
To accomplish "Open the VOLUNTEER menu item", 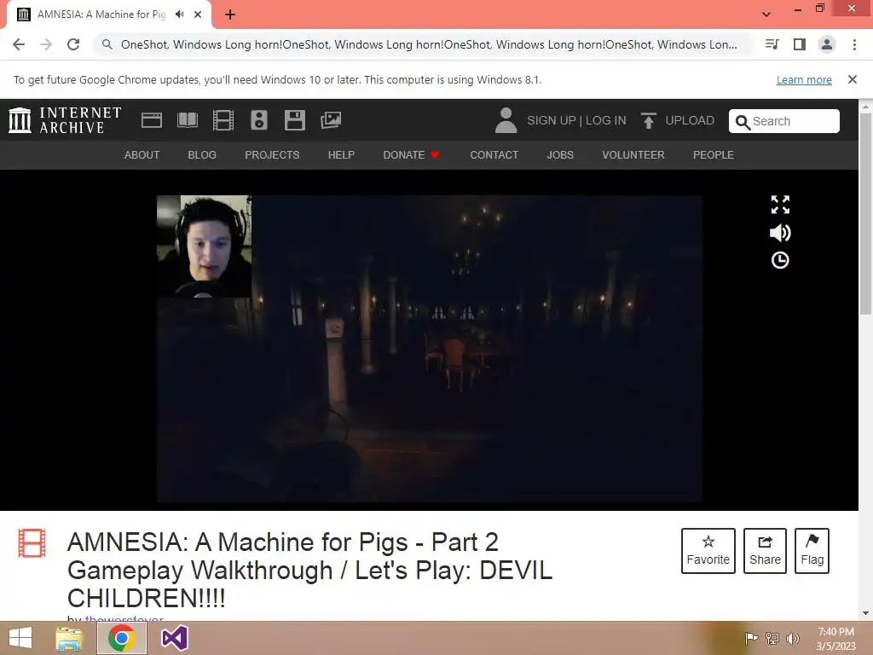I will pos(633,155).
